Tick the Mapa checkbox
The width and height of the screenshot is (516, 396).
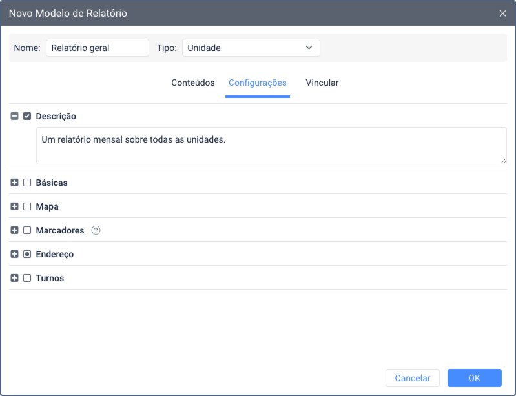pos(27,206)
